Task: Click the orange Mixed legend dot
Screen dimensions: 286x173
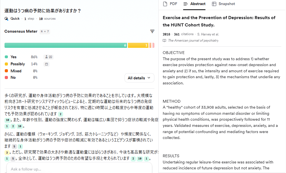Action: click(x=6, y=71)
